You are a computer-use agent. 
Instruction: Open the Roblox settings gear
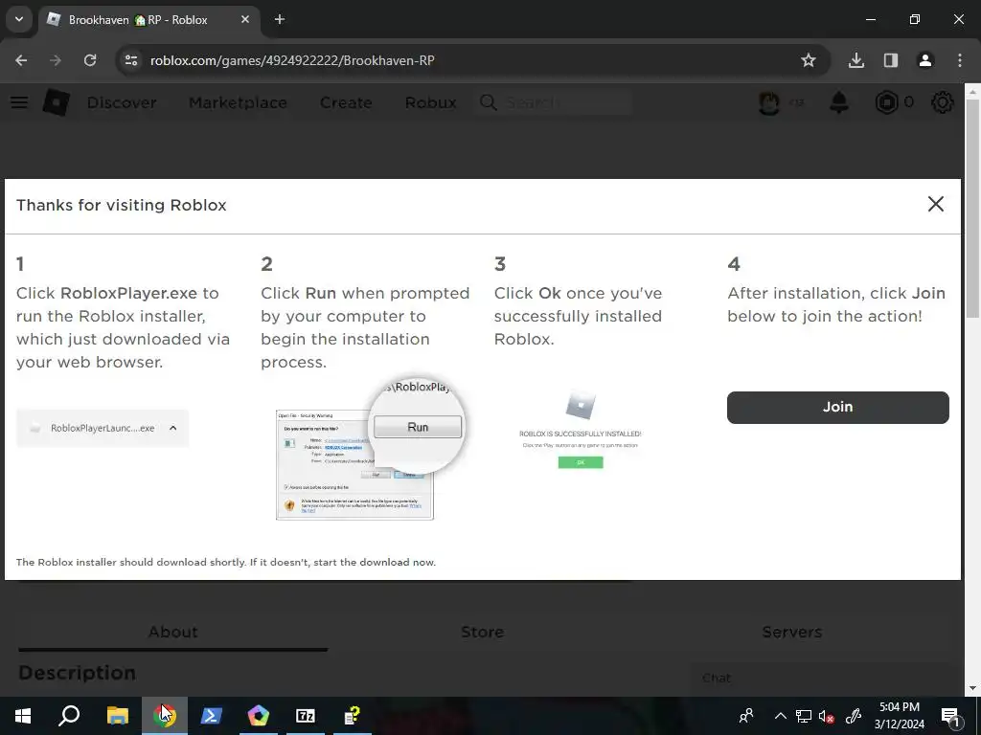(943, 102)
